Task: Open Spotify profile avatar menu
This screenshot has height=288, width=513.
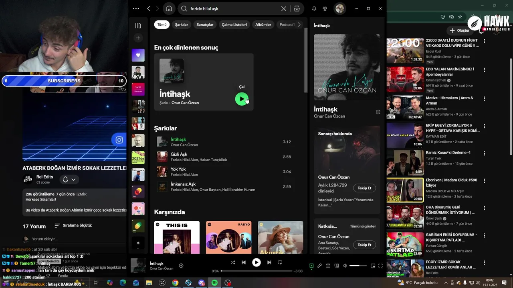Action: pyautogui.click(x=340, y=8)
